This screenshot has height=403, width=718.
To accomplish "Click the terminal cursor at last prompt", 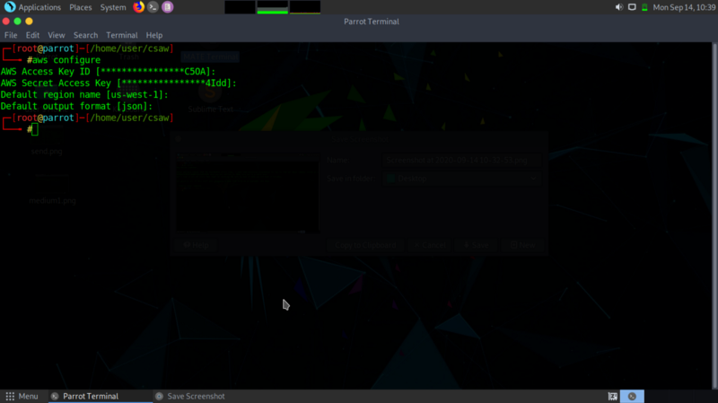I will [35, 129].
